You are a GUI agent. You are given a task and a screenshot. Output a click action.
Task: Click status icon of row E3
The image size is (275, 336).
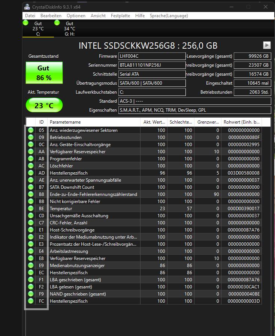(31, 244)
